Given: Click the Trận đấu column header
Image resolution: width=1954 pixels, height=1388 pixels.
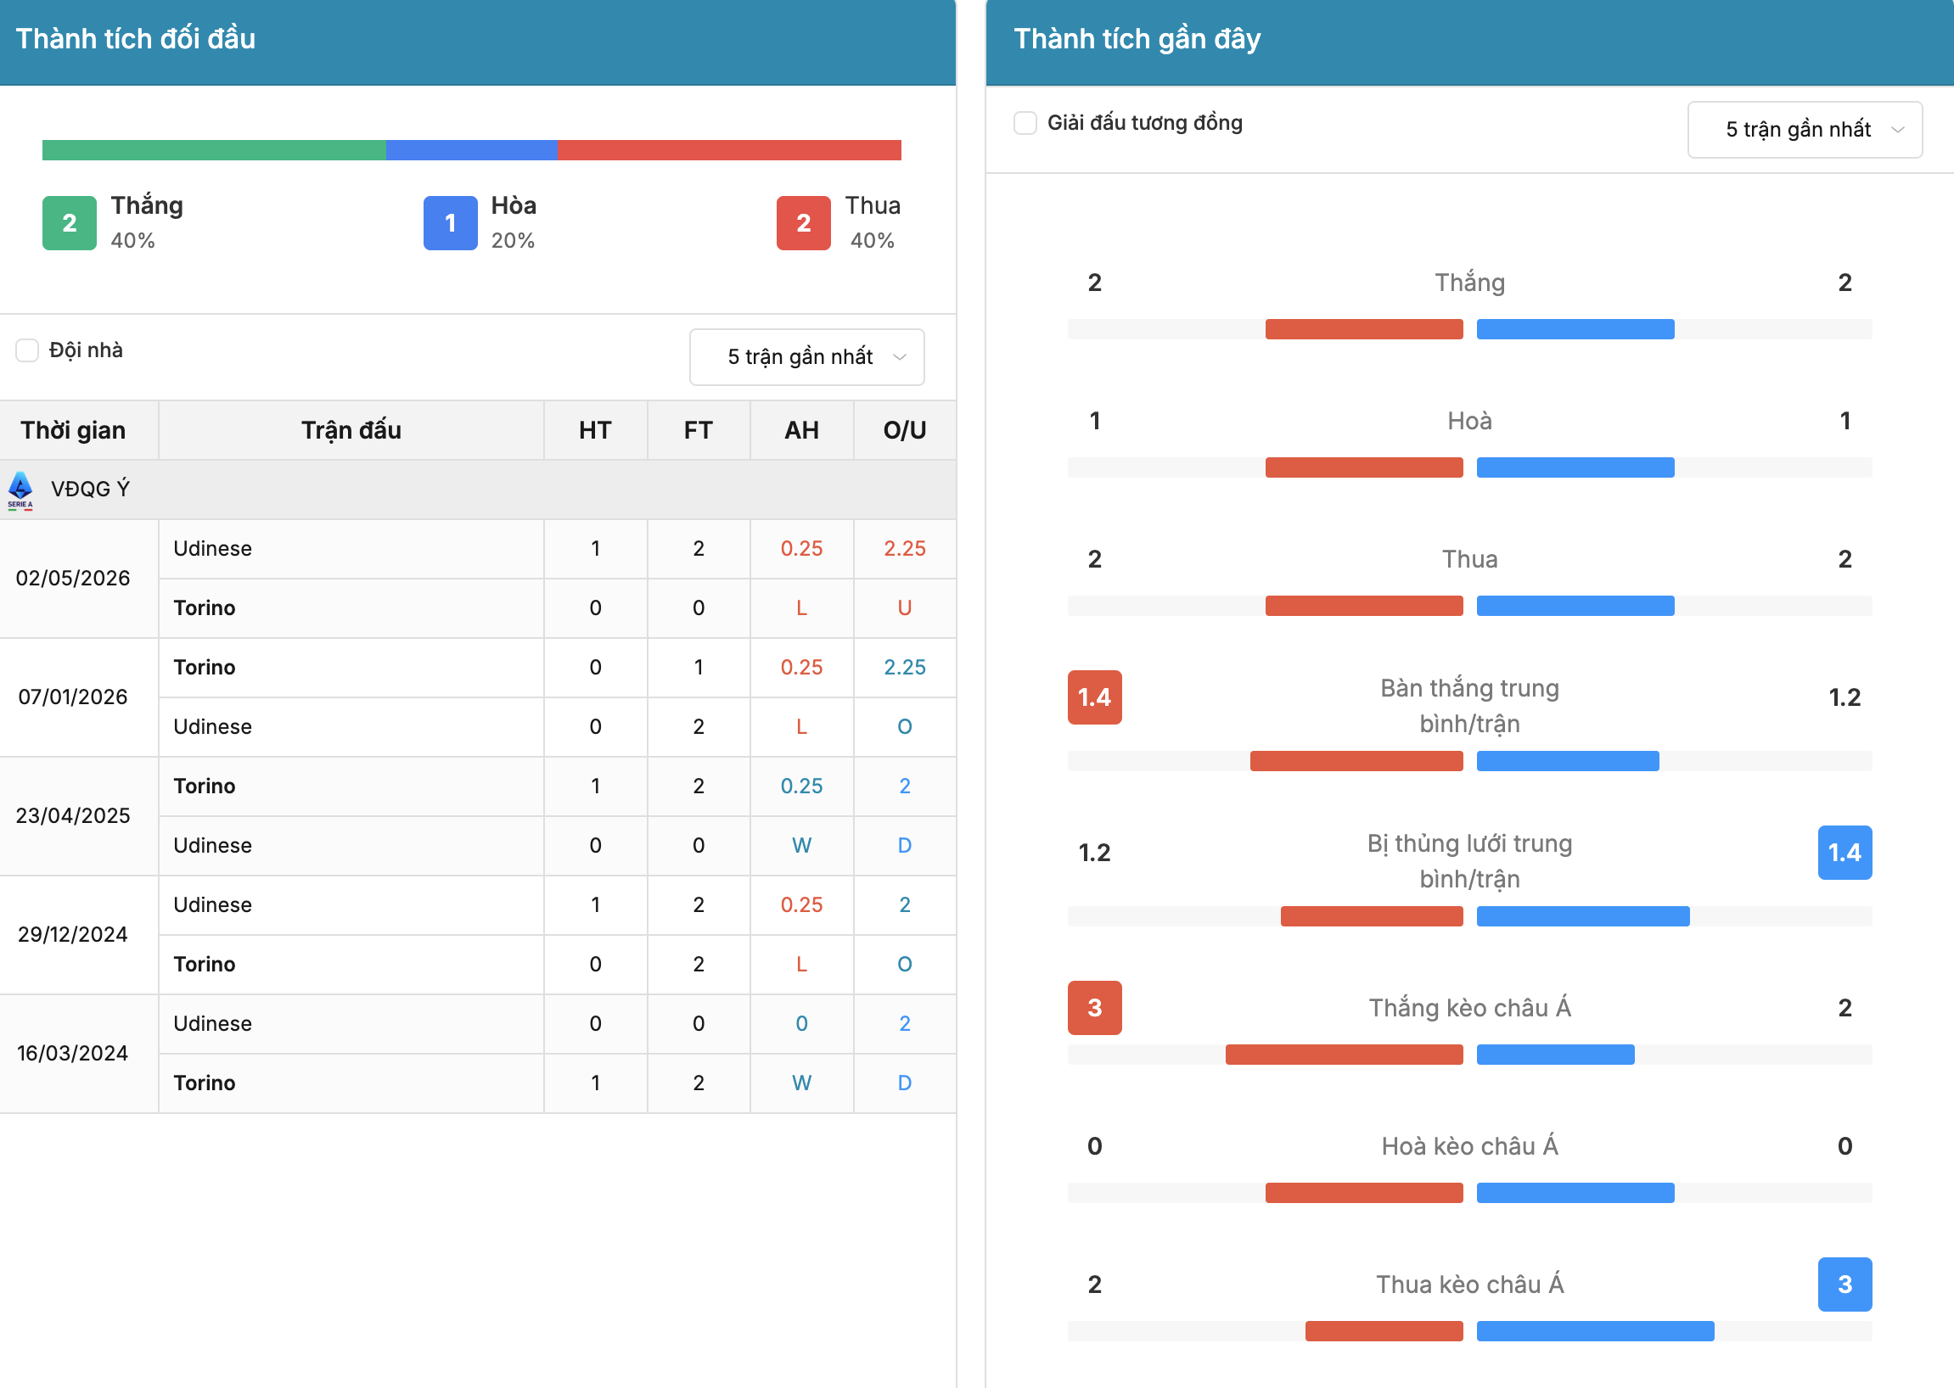Looking at the screenshot, I should tap(351, 431).
